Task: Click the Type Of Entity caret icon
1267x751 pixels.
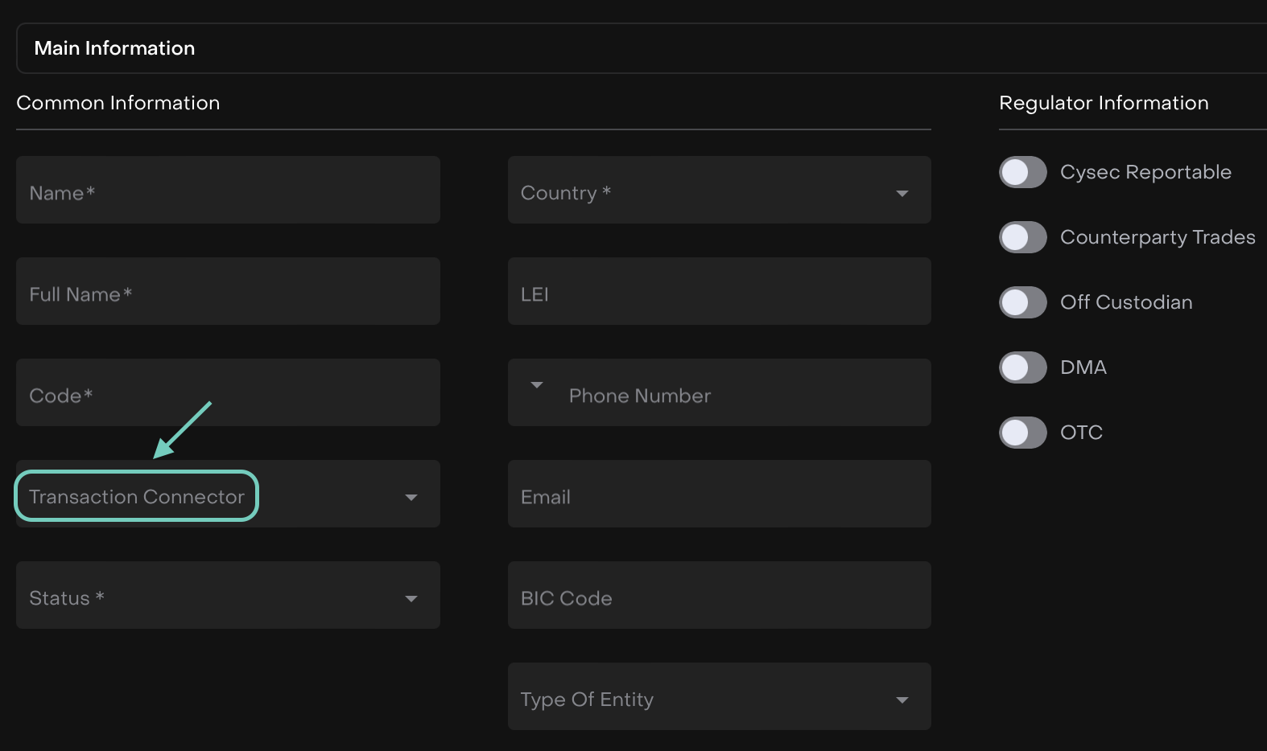Action: pyautogui.click(x=902, y=700)
